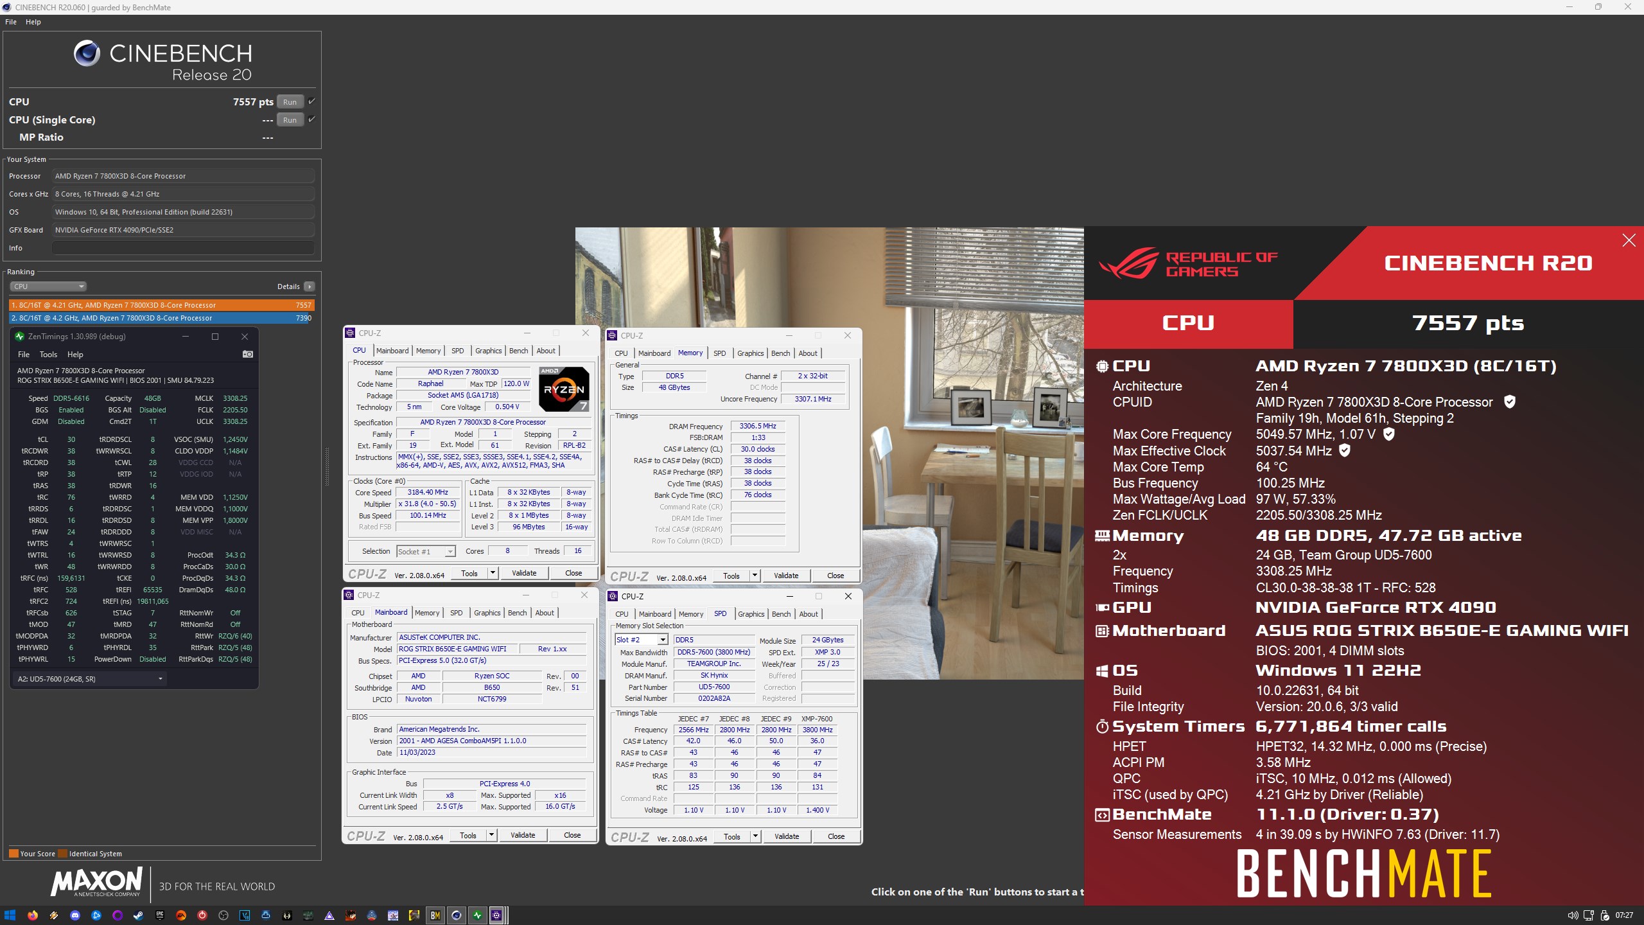Viewport: 1644px width, 925px height.
Task: Click the shield icon beside Max Core Frequency
Action: 1388,434
